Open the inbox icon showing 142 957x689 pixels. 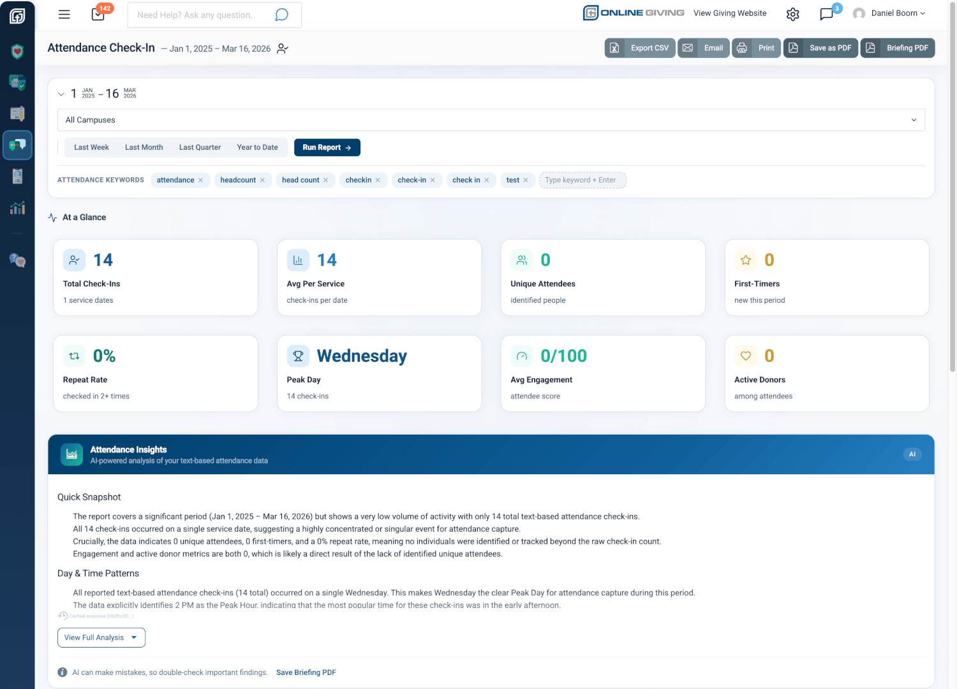(x=99, y=13)
